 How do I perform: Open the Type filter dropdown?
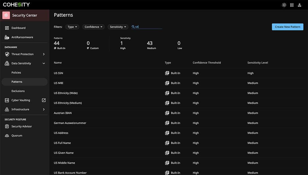pos(72,27)
